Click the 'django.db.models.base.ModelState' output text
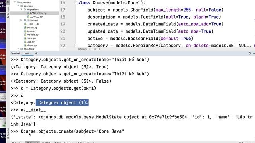This screenshot has height=143, width=255. (x=81, y=117)
